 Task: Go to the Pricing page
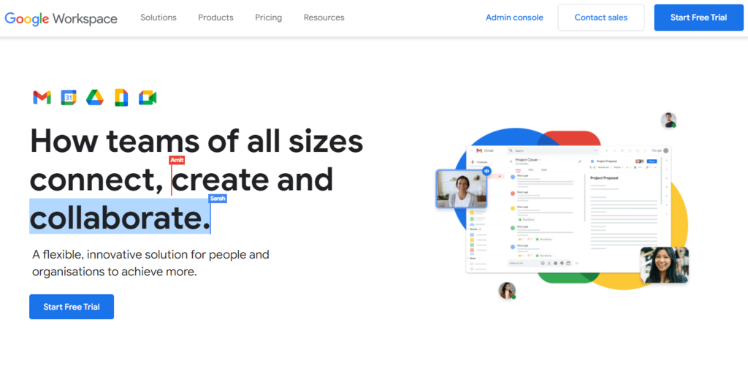268,18
